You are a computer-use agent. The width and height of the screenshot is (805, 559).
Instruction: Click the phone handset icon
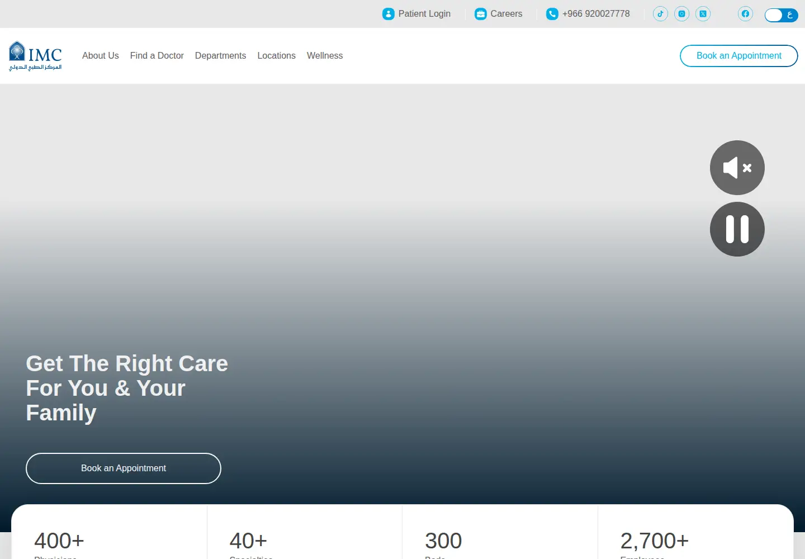[x=552, y=14]
